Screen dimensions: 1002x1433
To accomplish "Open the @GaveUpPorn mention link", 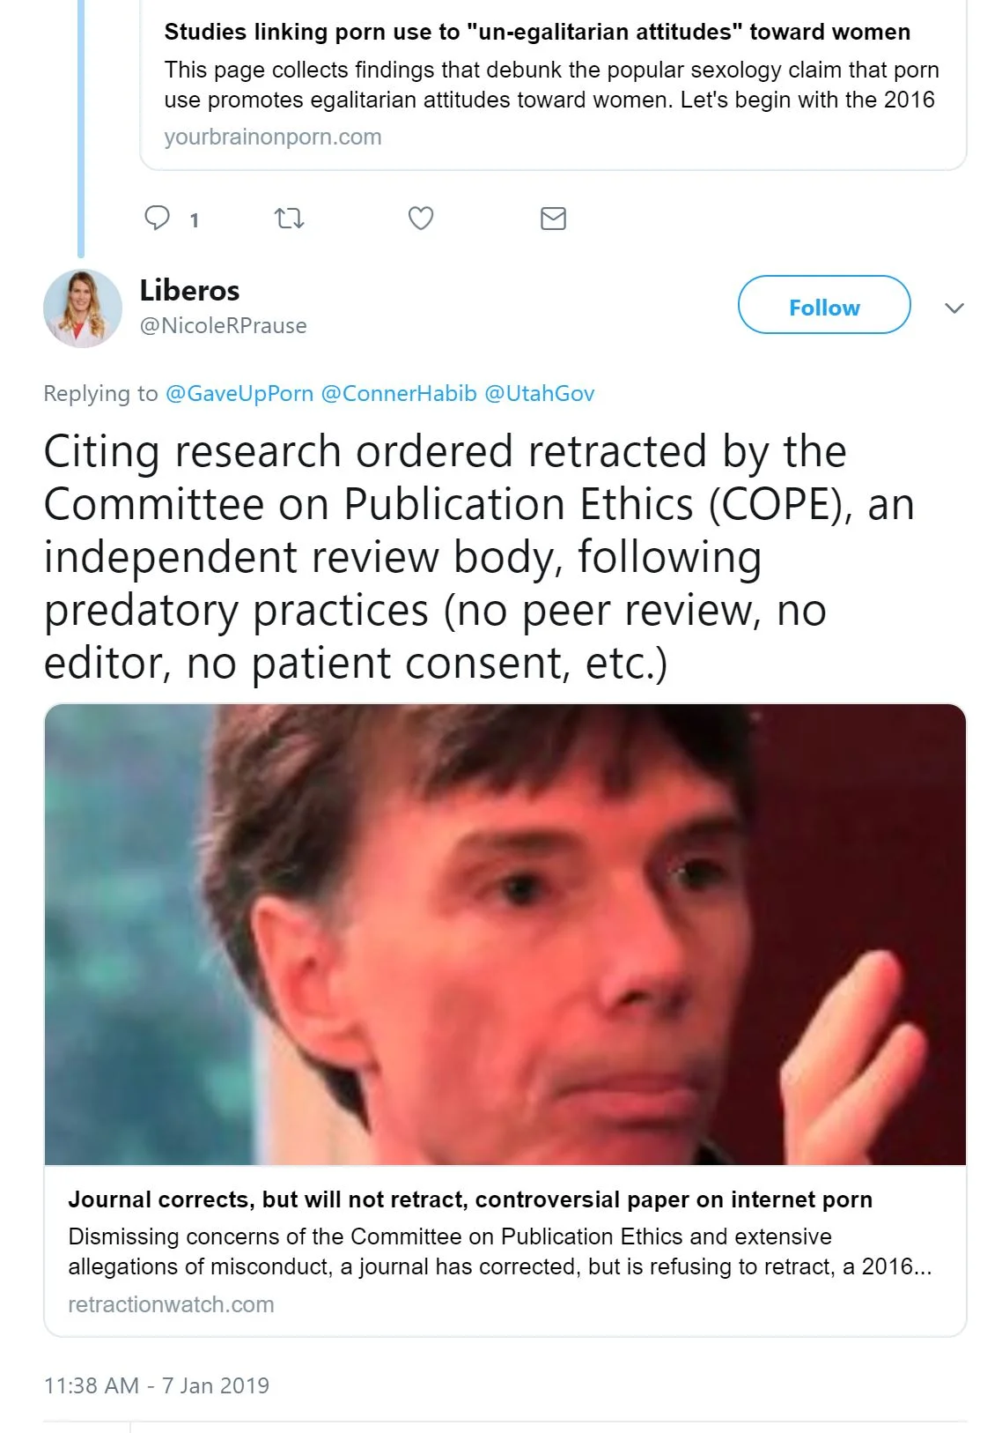I will [x=239, y=393].
